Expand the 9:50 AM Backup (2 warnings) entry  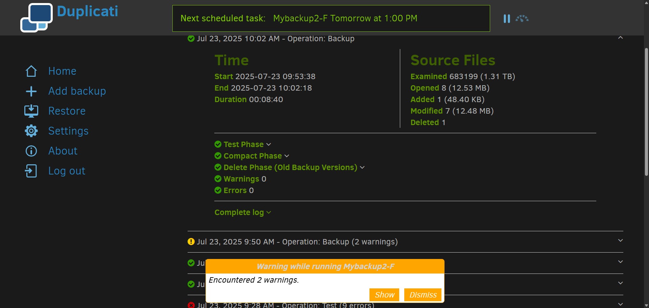click(x=620, y=240)
